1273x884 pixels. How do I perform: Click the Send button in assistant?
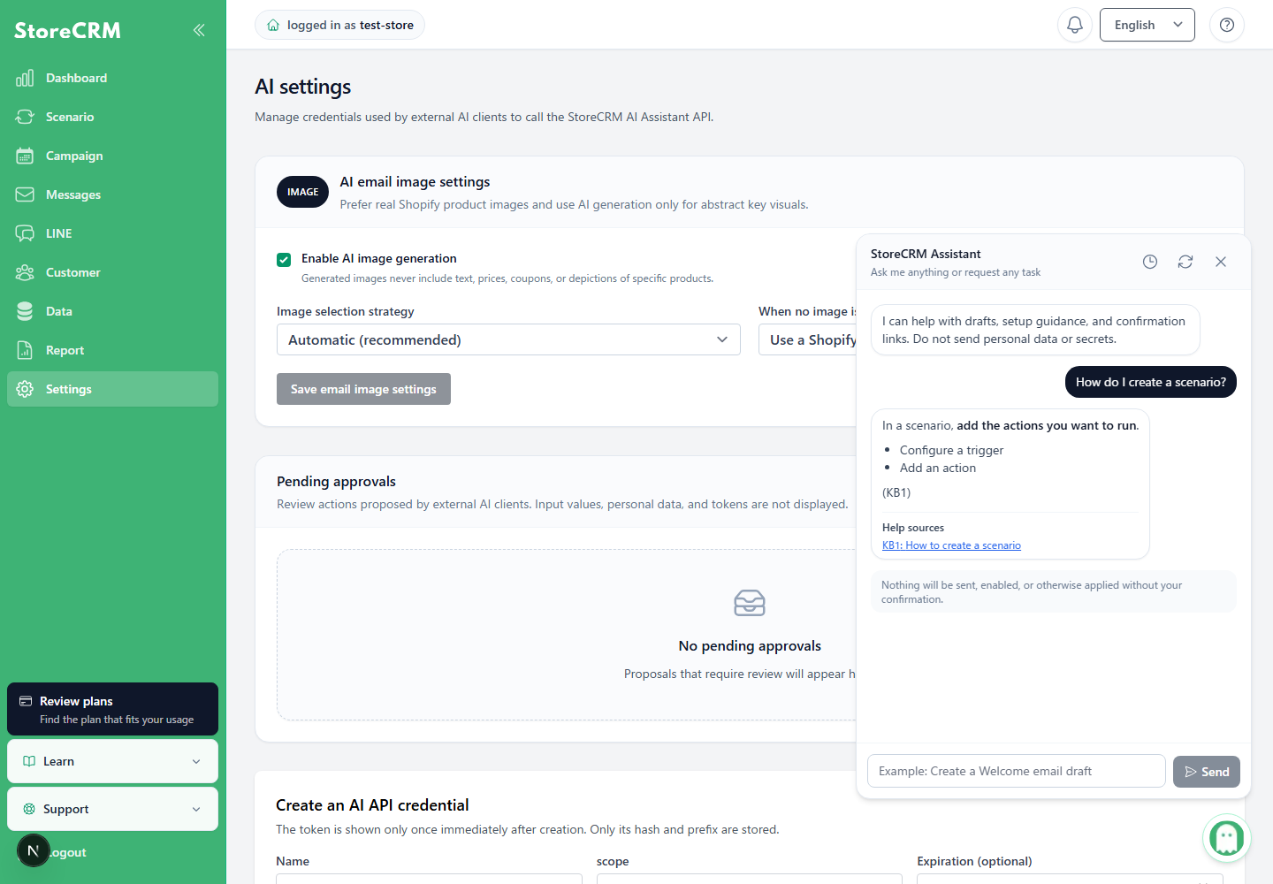(1207, 772)
